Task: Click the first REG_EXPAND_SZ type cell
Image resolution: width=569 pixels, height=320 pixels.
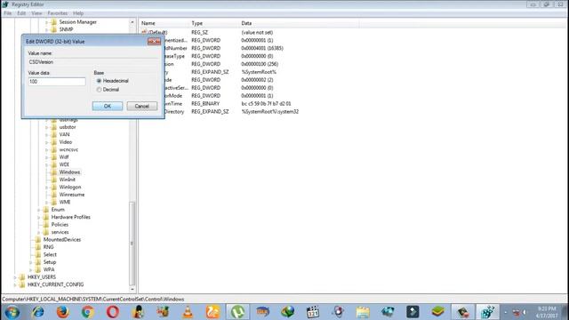Action: (210, 72)
